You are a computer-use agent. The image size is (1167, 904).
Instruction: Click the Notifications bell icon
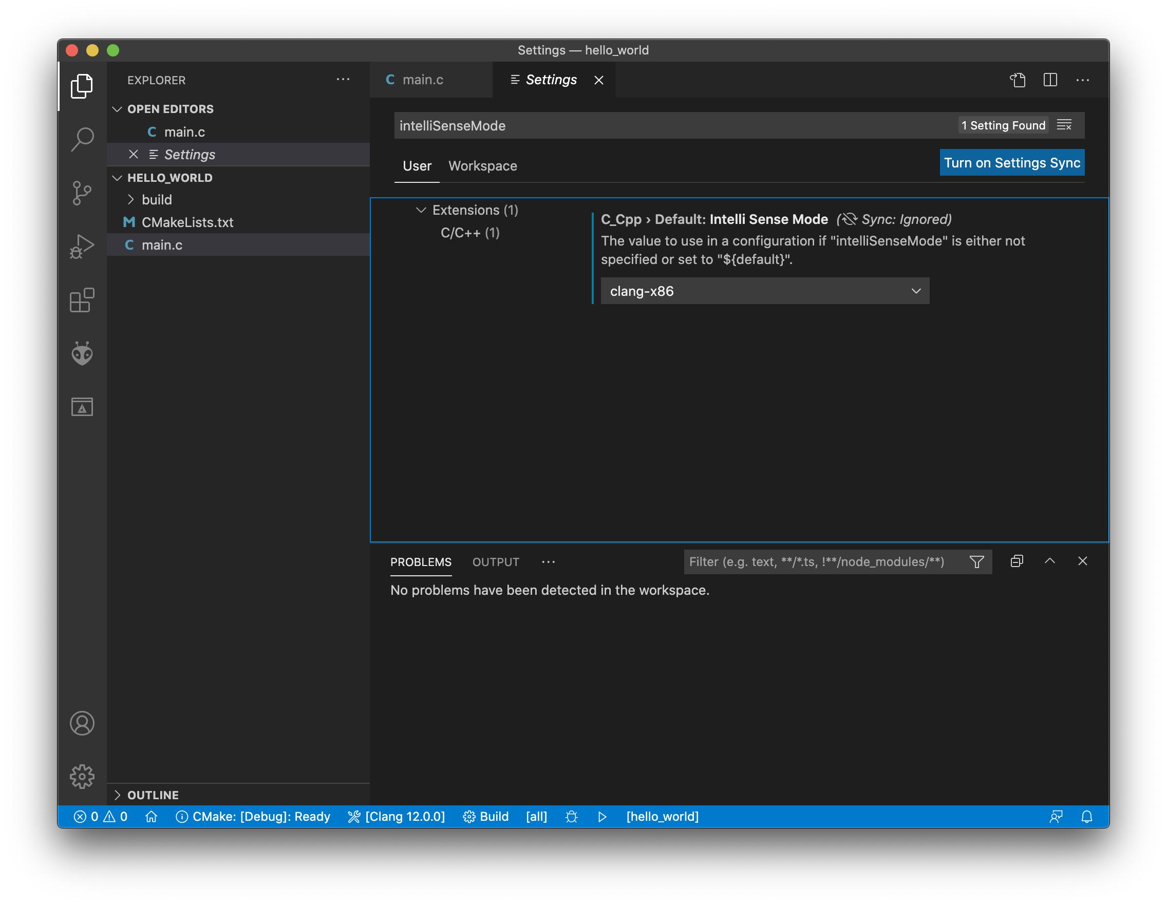1087,816
